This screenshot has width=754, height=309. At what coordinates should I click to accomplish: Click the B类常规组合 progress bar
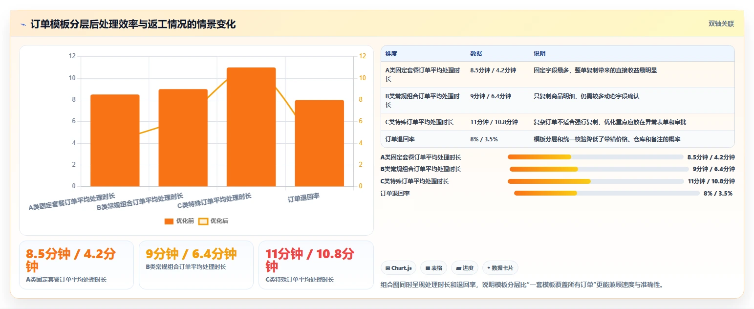599,169
